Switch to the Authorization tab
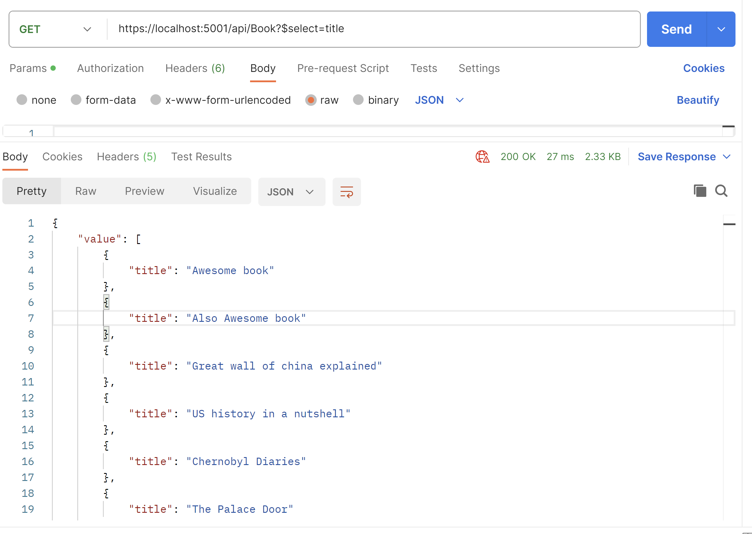 (110, 68)
